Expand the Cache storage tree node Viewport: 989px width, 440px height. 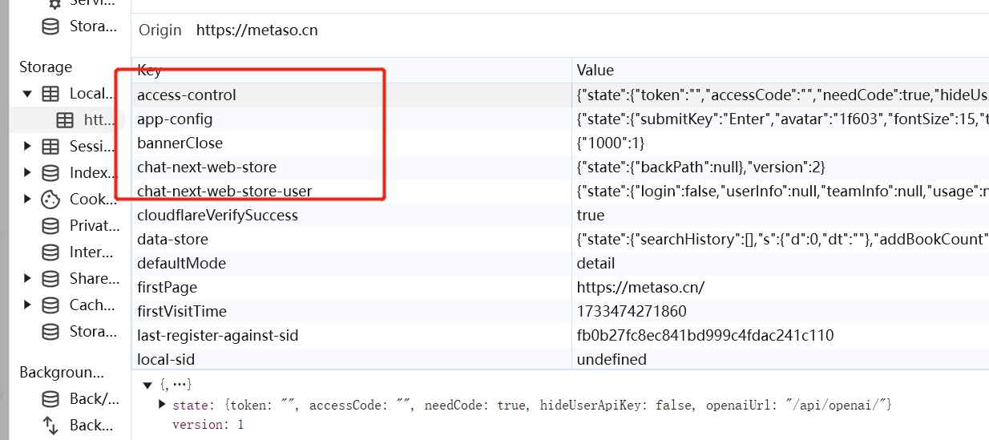pyautogui.click(x=27, y=305)
